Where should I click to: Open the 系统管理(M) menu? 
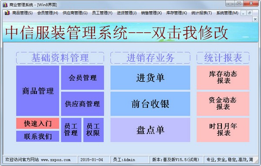tap(227, 13)
